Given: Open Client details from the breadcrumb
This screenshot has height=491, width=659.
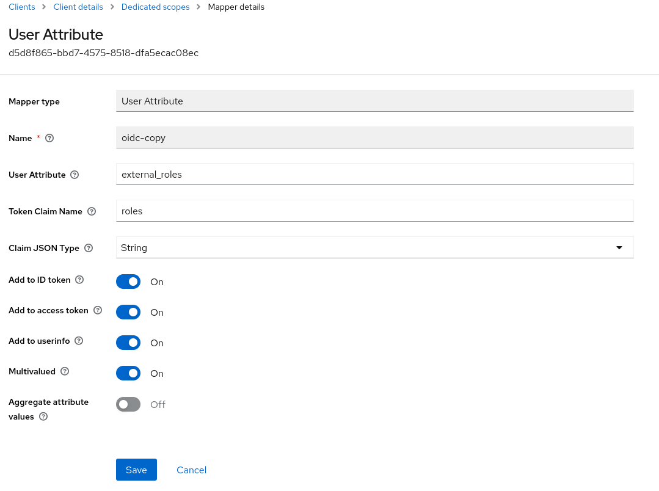Looking at the screenshot, I should (78, 7).
